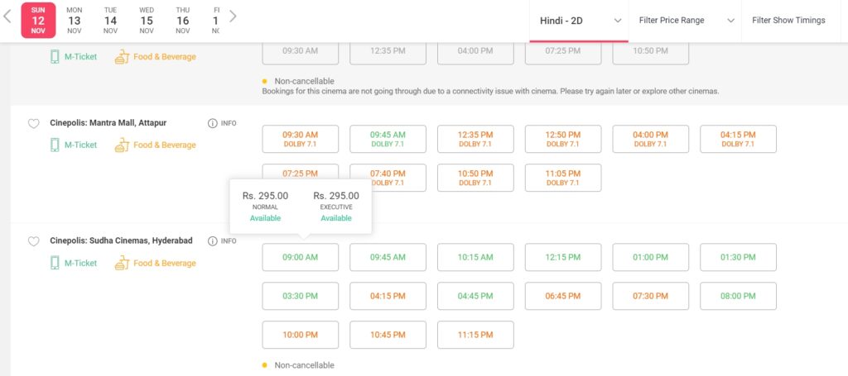Favorite Cinepolis Mantra Mall with heart icon
Image resolution: width=848 pixels, height=376 pixels.
click(33, 123)
